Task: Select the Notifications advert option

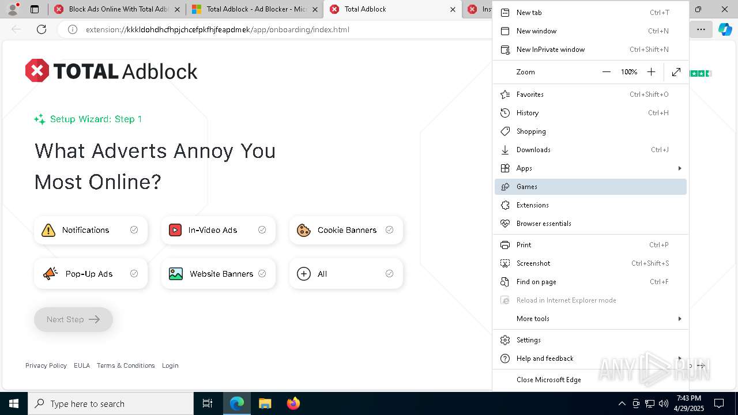Action: (91, 230)
